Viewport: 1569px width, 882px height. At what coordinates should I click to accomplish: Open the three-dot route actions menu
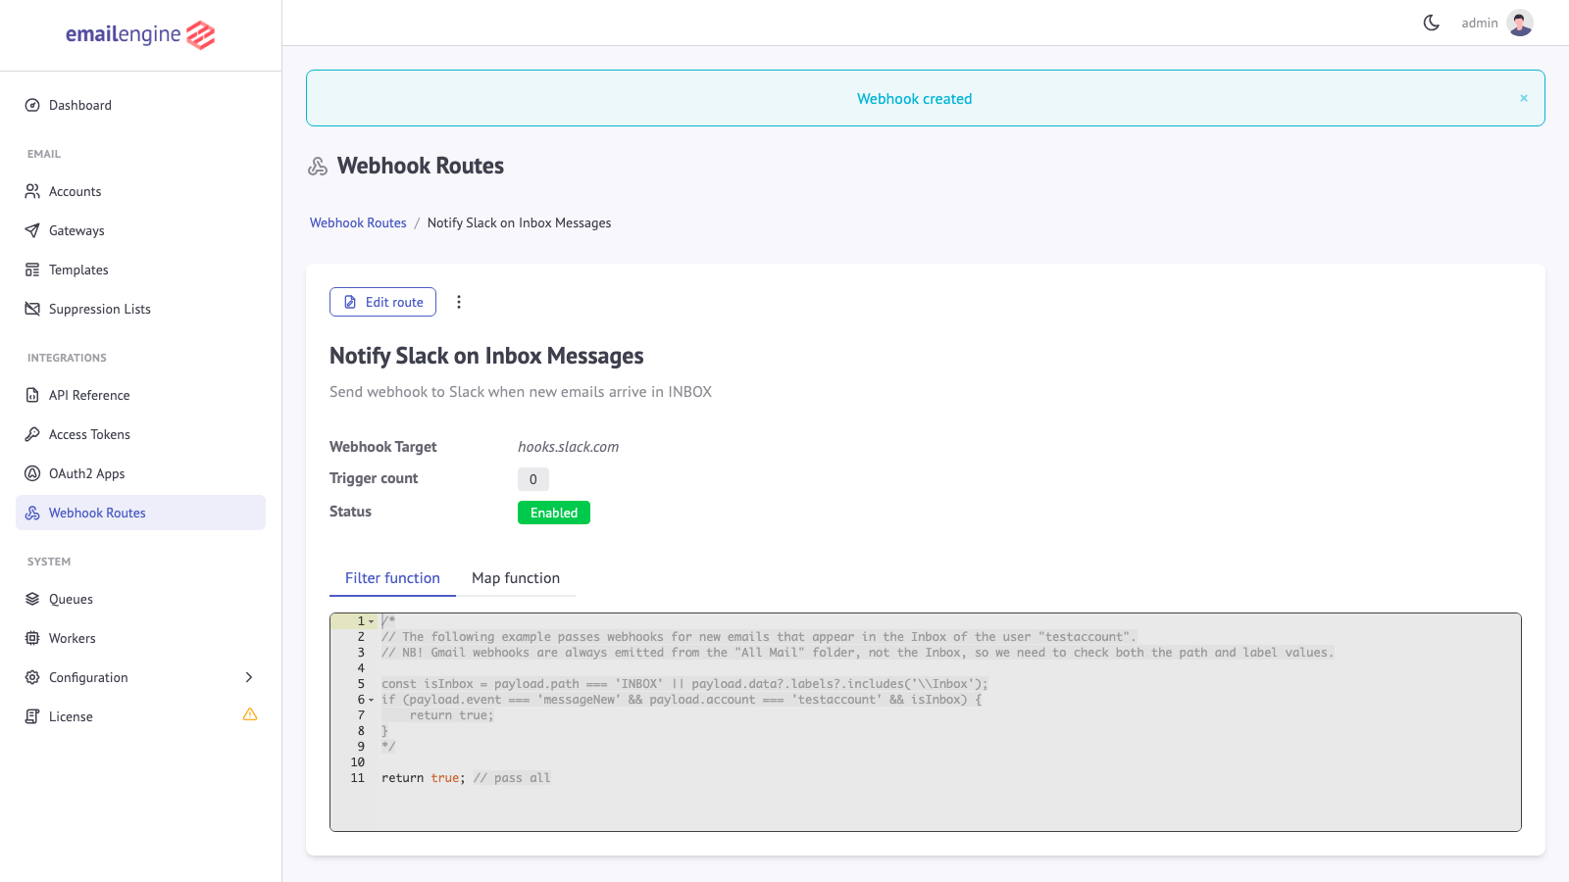459,302
